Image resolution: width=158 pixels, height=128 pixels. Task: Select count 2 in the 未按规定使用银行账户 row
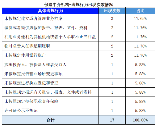[112, 55]
